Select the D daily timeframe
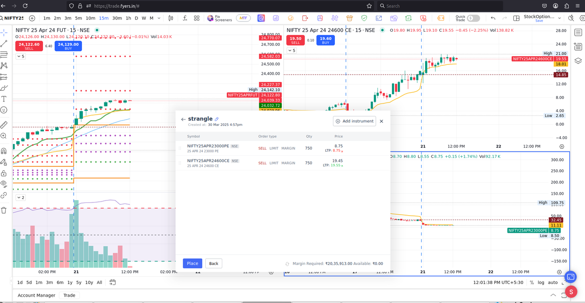The image size is (585, 303). tap(137, 18)
